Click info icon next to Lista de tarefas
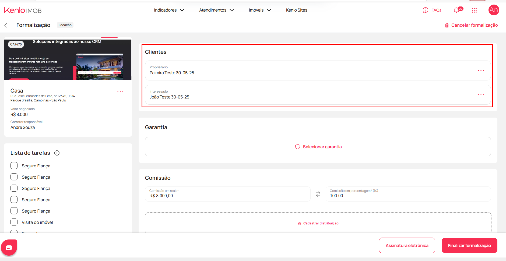The width and height of the screenshot is (506, 261). pos(57,153)
